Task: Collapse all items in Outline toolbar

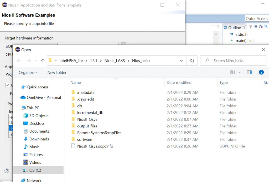Action: click(256, 26)
